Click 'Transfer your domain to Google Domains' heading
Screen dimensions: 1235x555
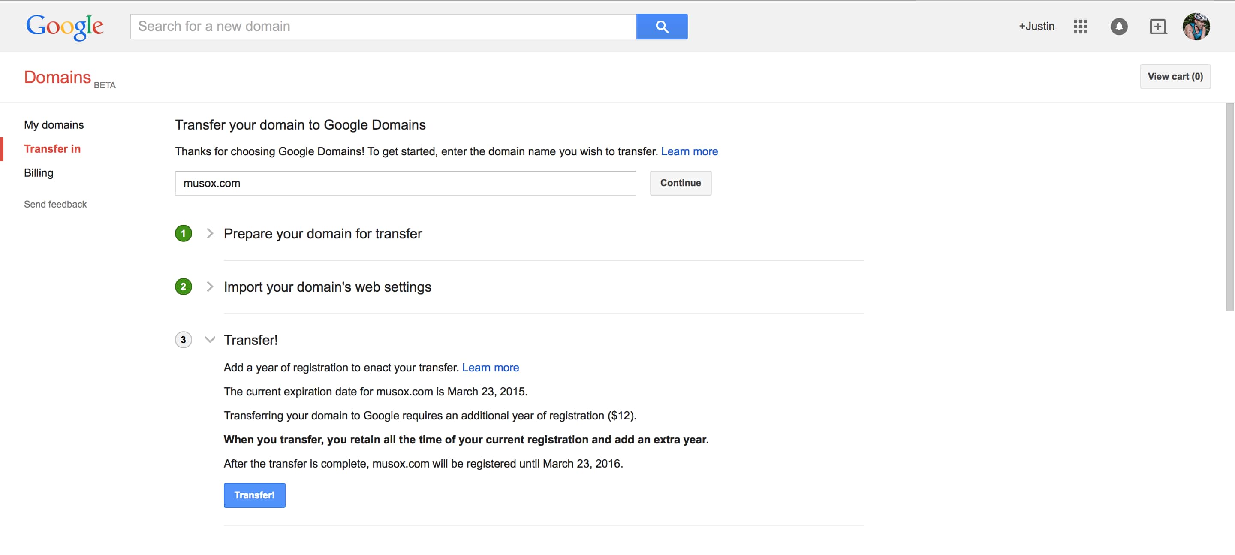tap(300, 125)
